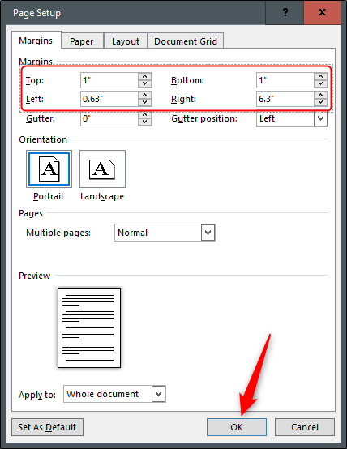The width and height of the screenshot is (347, 449).
Task: Select the Landscape orientation icon
Action: coord(102,169)
